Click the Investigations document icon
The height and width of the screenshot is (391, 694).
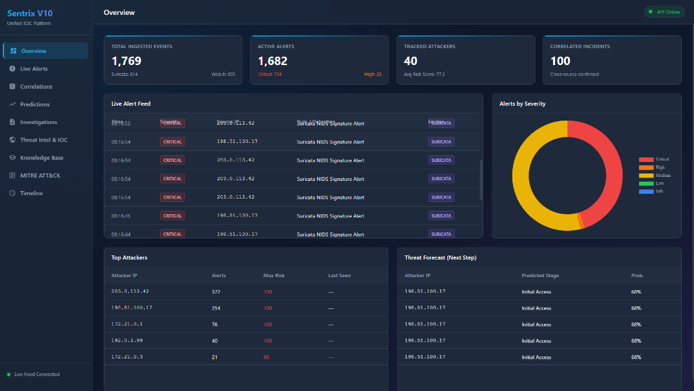click(12, 122)
